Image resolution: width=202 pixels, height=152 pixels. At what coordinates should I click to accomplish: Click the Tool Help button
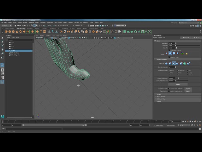197,38
